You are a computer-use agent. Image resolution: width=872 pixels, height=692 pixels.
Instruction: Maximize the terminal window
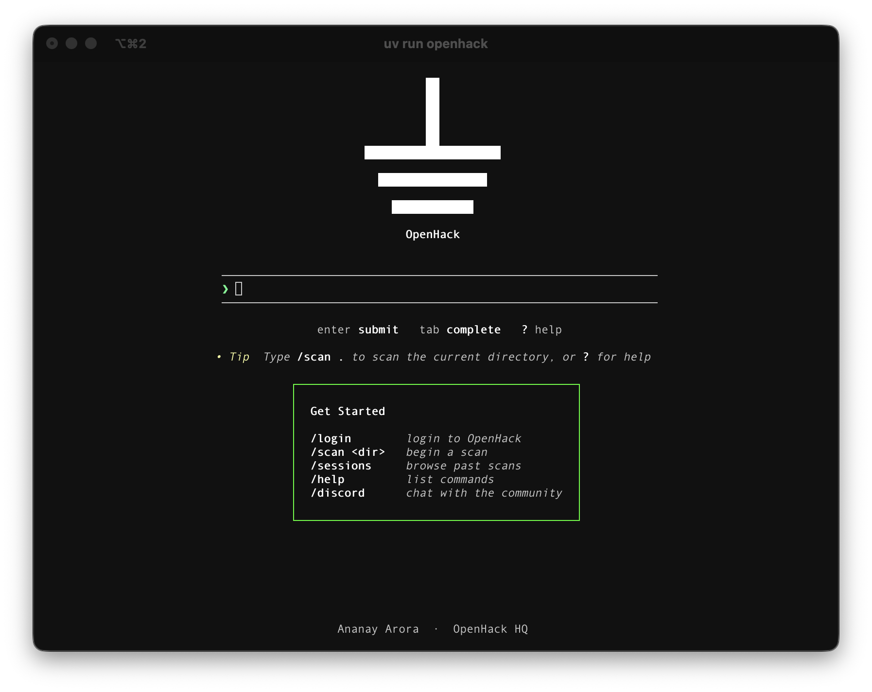tap(91, 43)
